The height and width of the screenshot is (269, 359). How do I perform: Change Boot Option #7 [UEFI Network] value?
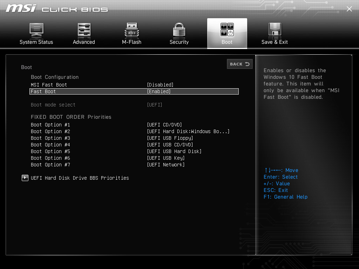[x=166, y=165]
